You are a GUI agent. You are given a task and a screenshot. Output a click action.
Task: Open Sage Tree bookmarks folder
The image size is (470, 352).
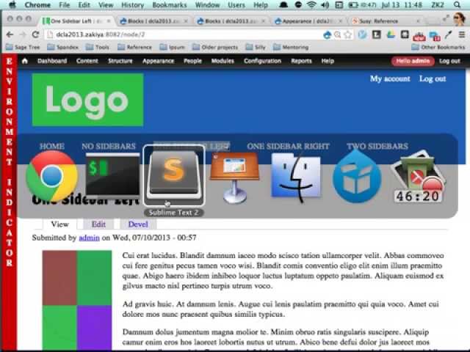coord(23,47)
